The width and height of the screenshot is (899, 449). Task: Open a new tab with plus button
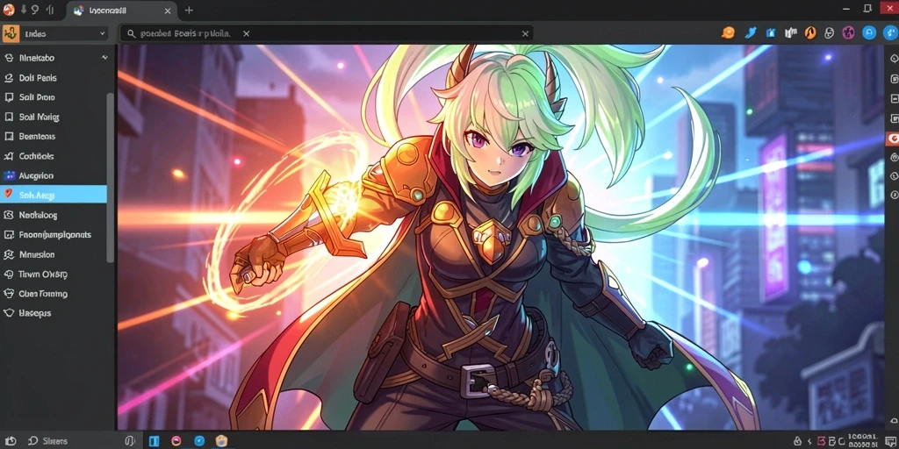[x=190, y=11]
